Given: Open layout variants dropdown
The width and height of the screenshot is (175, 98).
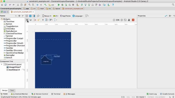Looking at the screenshot, I should point(87,16).
